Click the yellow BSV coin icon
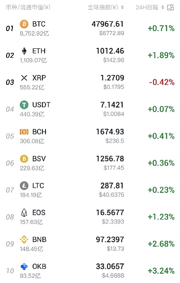This screenshot has height=283, width=180. [x=24, y=159]
